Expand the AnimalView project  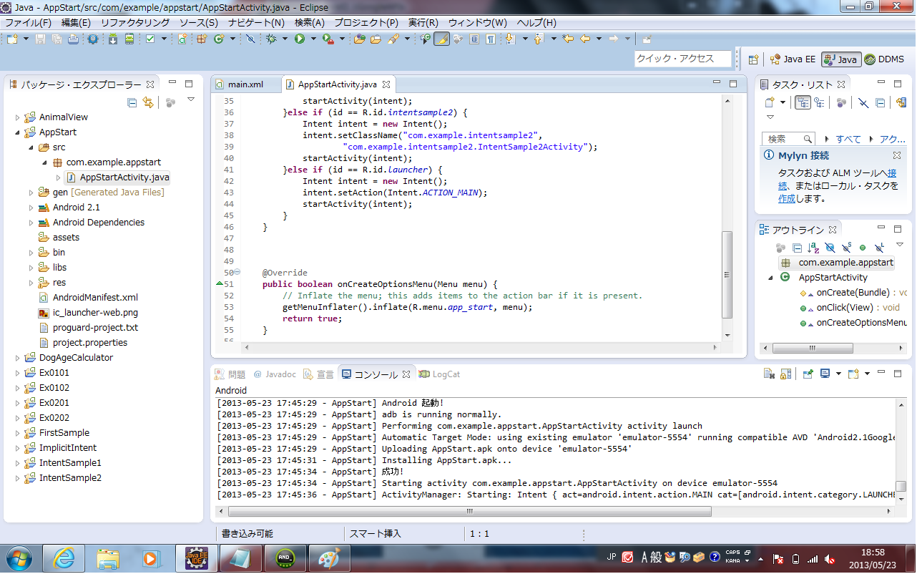pyautogui.click(x=17, y=117)
